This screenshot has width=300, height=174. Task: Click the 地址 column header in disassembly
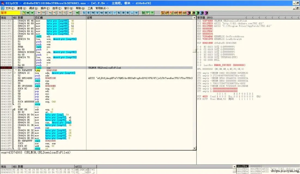pyautogui.click(x=6, y=18)
